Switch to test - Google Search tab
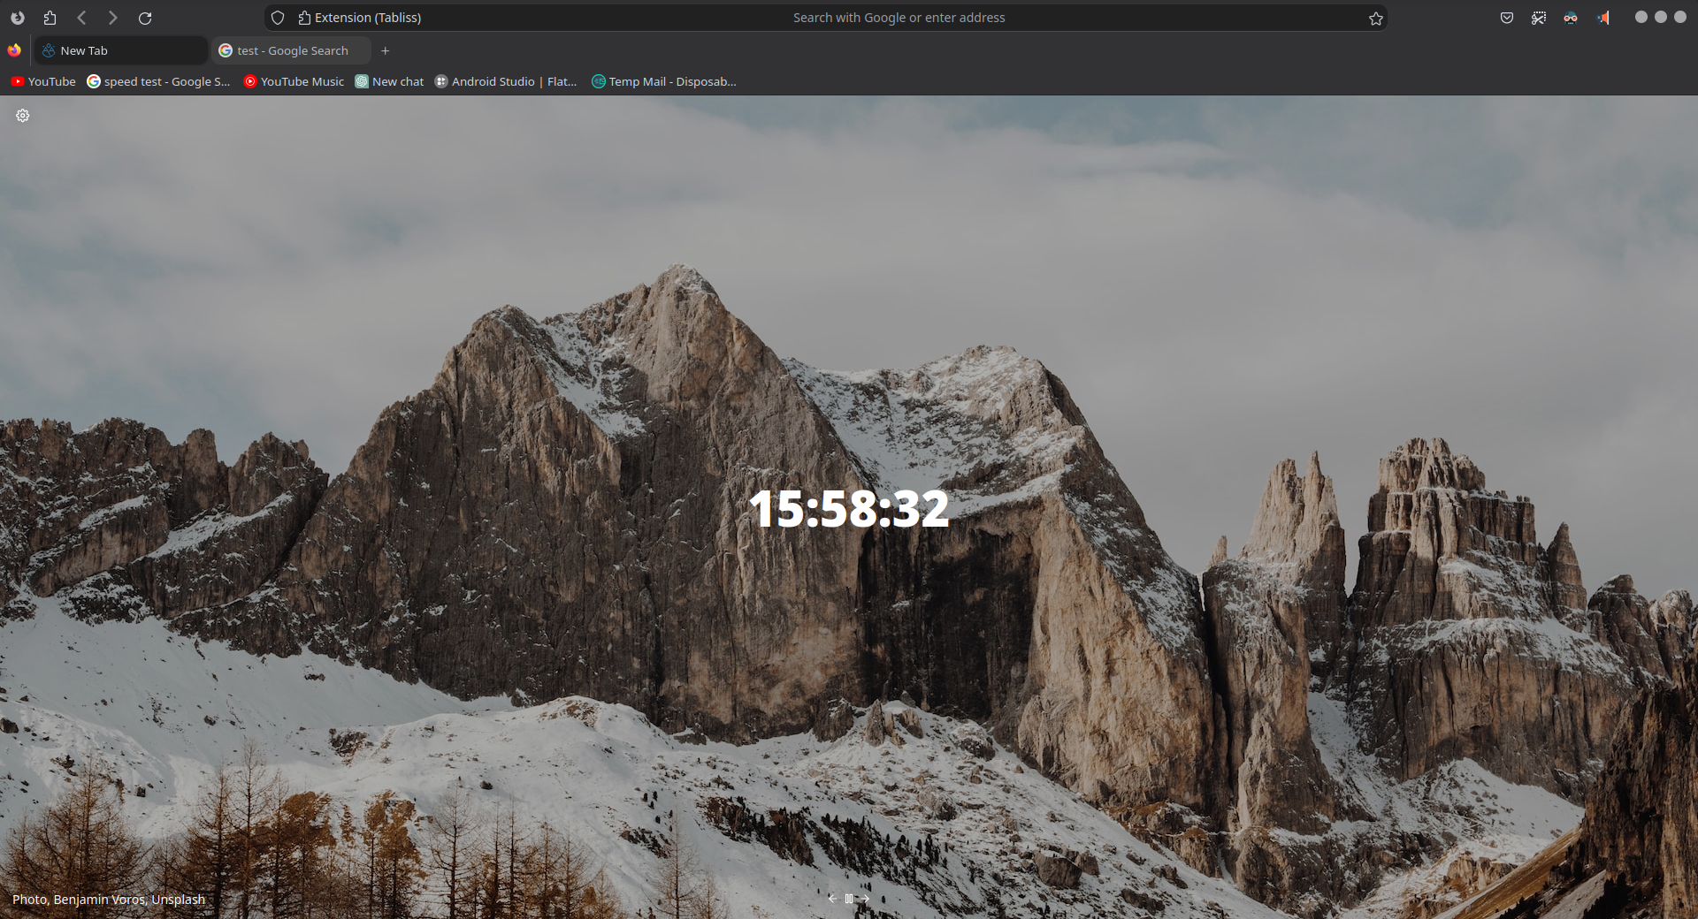 (x=291, y=50)
